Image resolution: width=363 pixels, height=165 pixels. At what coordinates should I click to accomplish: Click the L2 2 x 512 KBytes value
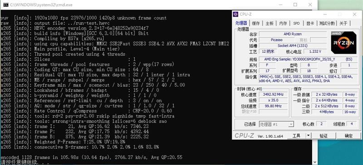326,106
